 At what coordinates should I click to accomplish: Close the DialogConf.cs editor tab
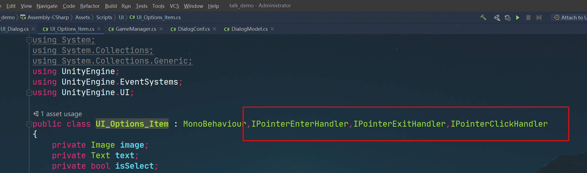coord(214,29)
